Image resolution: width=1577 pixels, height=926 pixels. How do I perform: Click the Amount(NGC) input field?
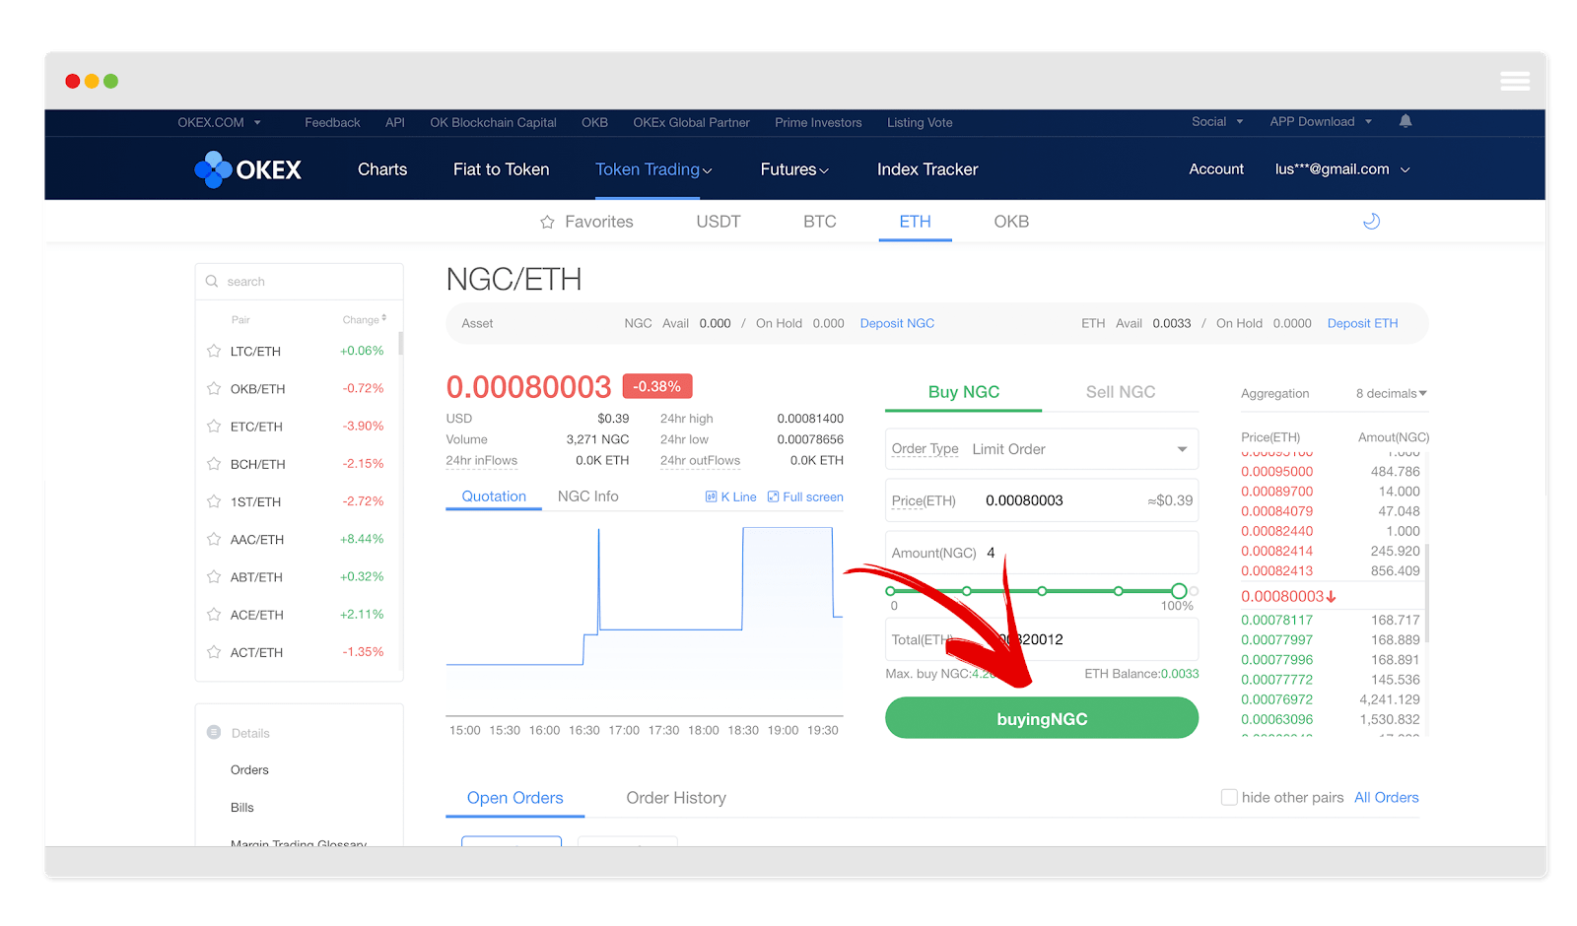coord(1042,553)
